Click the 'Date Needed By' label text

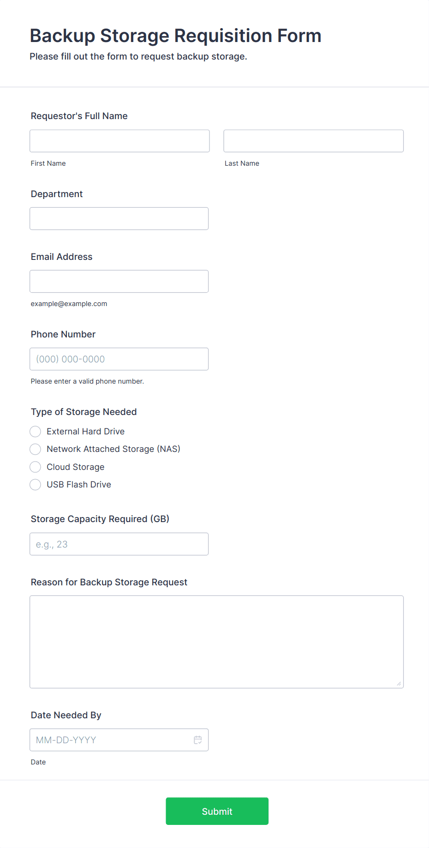[66, 715]
